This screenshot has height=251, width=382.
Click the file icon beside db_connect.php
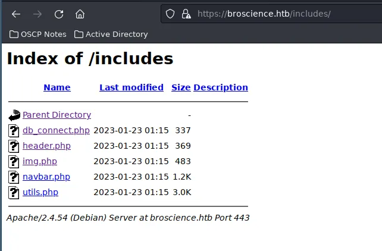pos(14,130)
